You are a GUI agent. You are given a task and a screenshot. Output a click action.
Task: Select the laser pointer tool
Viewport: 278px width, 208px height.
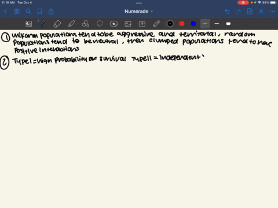(x=156, y=24)
